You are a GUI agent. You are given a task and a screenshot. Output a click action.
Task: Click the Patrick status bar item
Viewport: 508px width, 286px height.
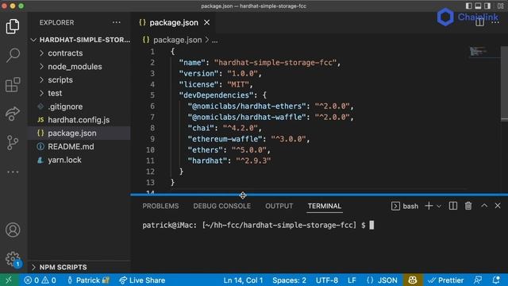88,280
